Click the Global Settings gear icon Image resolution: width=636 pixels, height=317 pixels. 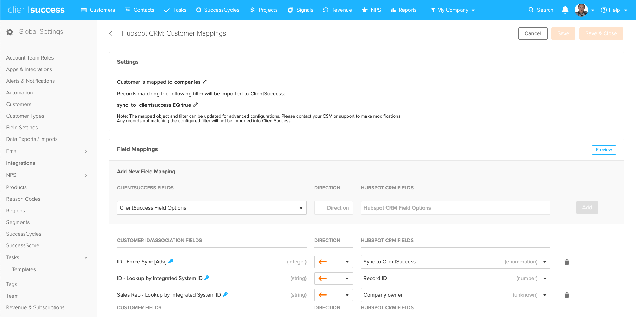click(10, 32)
